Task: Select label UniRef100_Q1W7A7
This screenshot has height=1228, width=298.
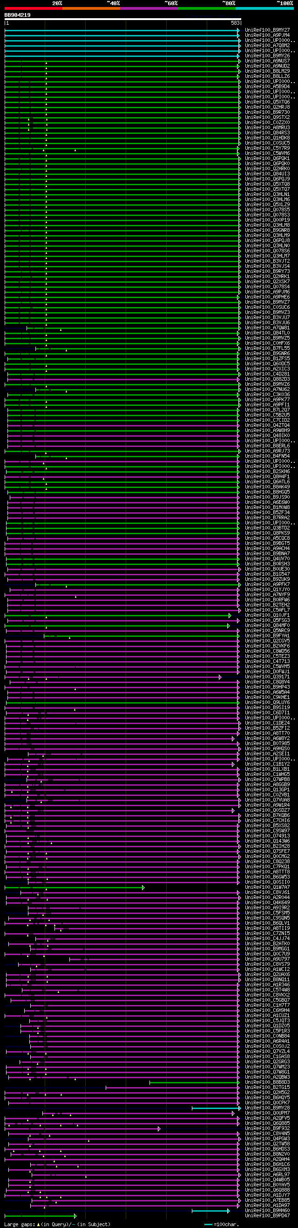Action: 268,887
